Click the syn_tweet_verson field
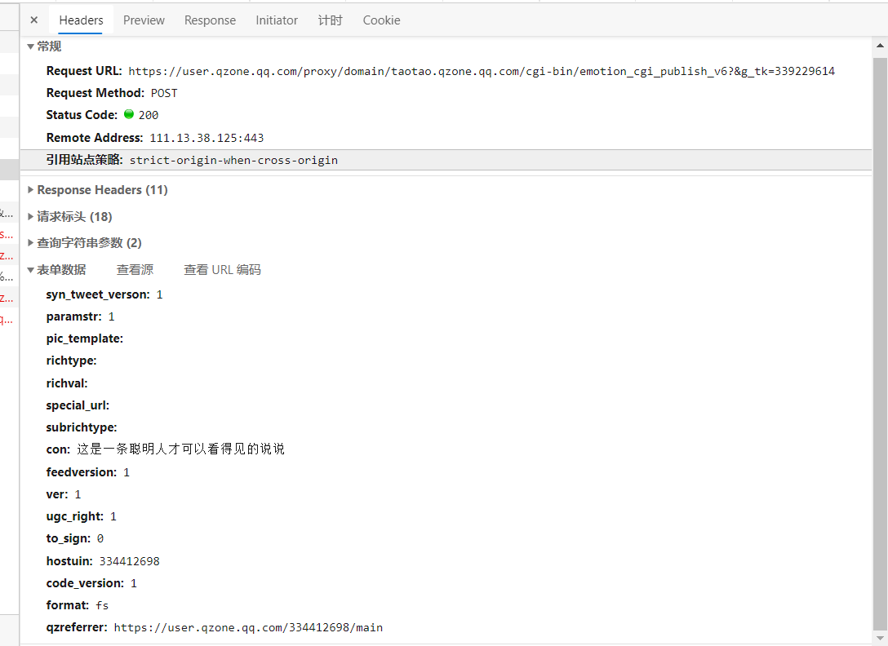This screenshot has height=646, width=888. [104, 294]
